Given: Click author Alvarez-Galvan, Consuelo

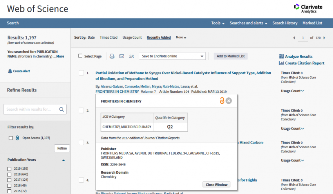Looking at the screenshot, I should coord(120,86).
